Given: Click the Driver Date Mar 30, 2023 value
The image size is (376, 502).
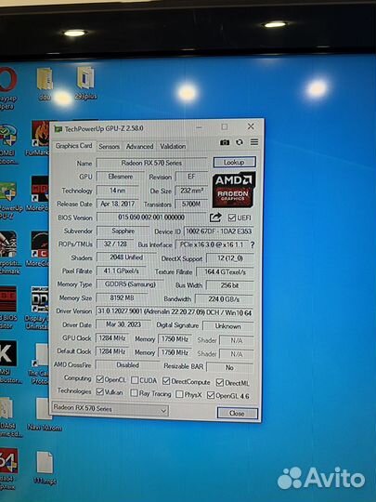Looking at the screenshot, I should tap(123, 324).
